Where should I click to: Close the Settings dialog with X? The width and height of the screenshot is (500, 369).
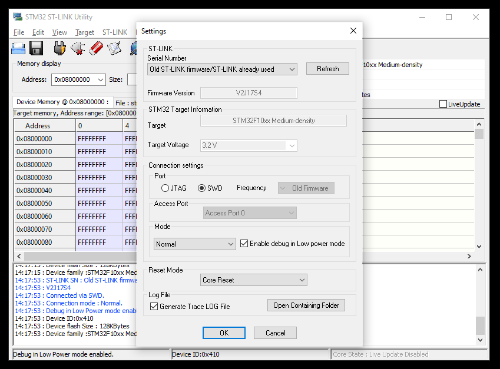(353, 31)
